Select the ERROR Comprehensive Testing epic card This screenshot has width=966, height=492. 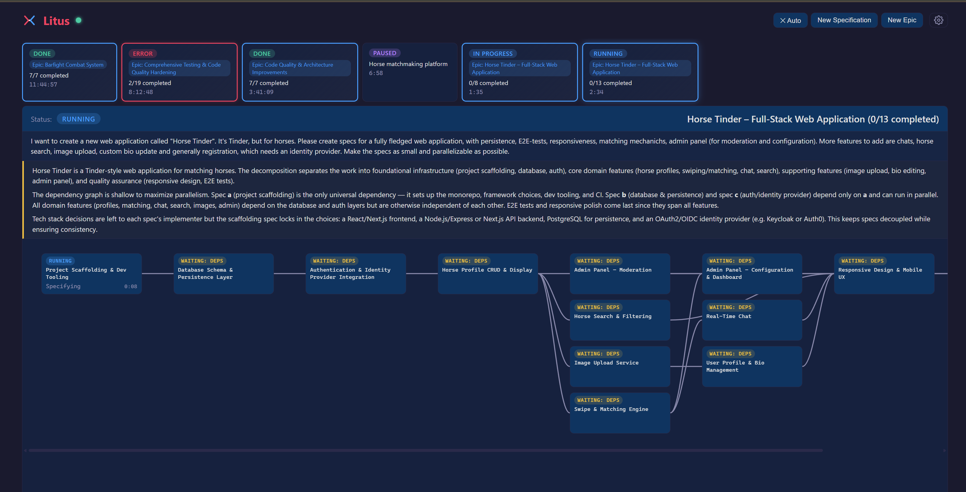pos(179,72)
